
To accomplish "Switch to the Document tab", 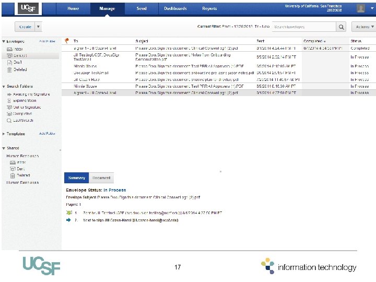I will [x=101, y=178].
